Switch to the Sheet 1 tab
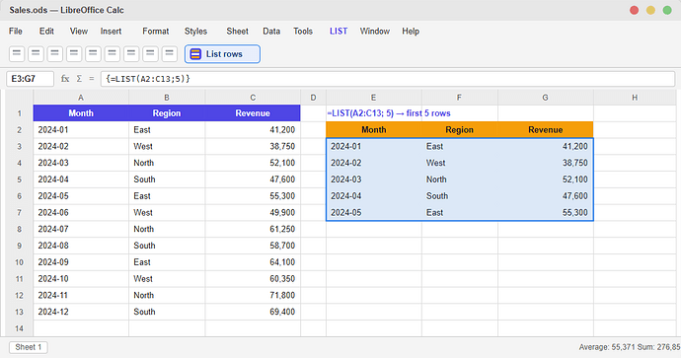Viewport: 681px width, 358px height. (29, 347)
